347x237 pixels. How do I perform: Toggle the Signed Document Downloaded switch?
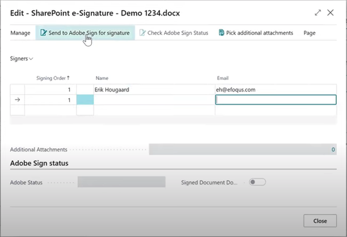[x=257, y=182]
